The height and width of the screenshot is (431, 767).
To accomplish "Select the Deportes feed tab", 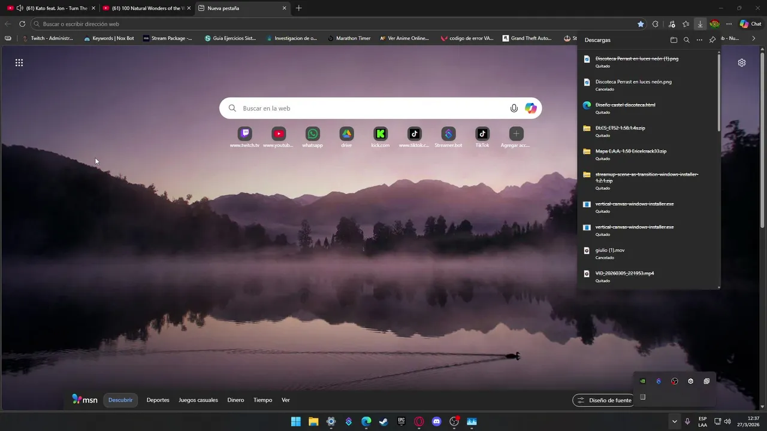I will (158, 400).
